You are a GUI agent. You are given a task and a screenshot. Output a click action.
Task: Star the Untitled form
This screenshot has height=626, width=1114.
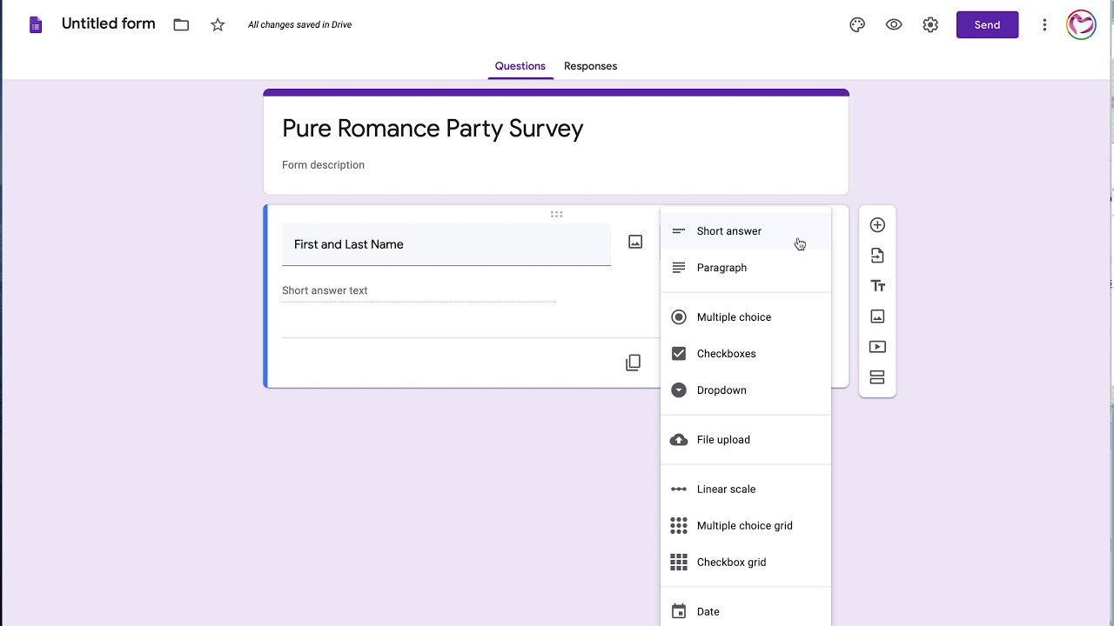(218, 25)
